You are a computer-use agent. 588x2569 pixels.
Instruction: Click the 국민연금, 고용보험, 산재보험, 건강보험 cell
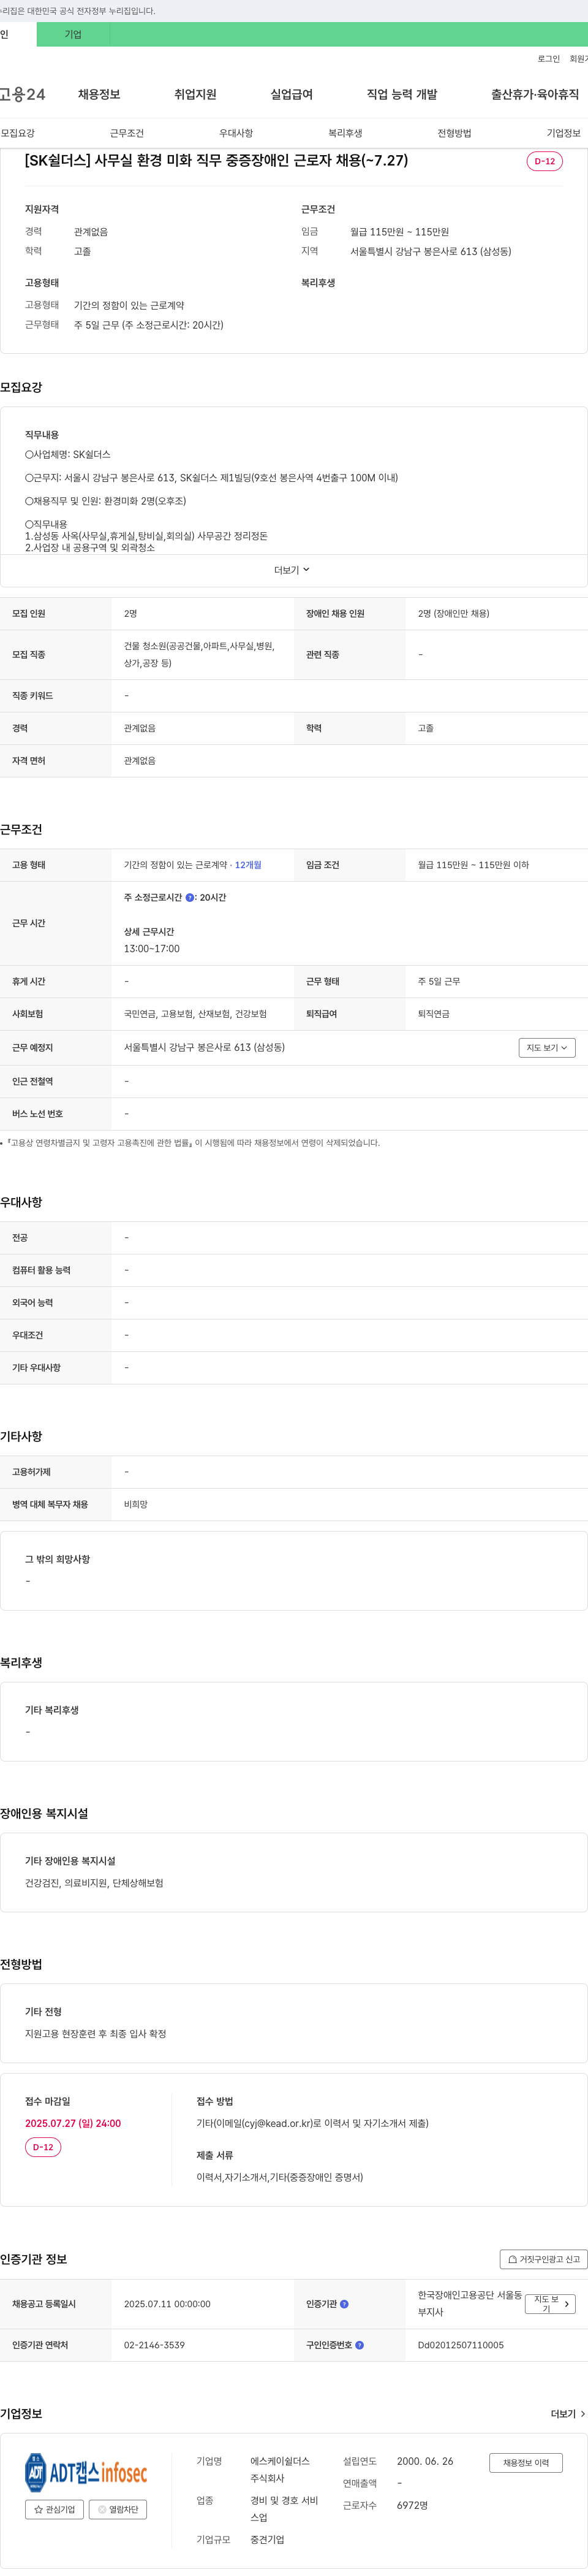point(195,1014)
